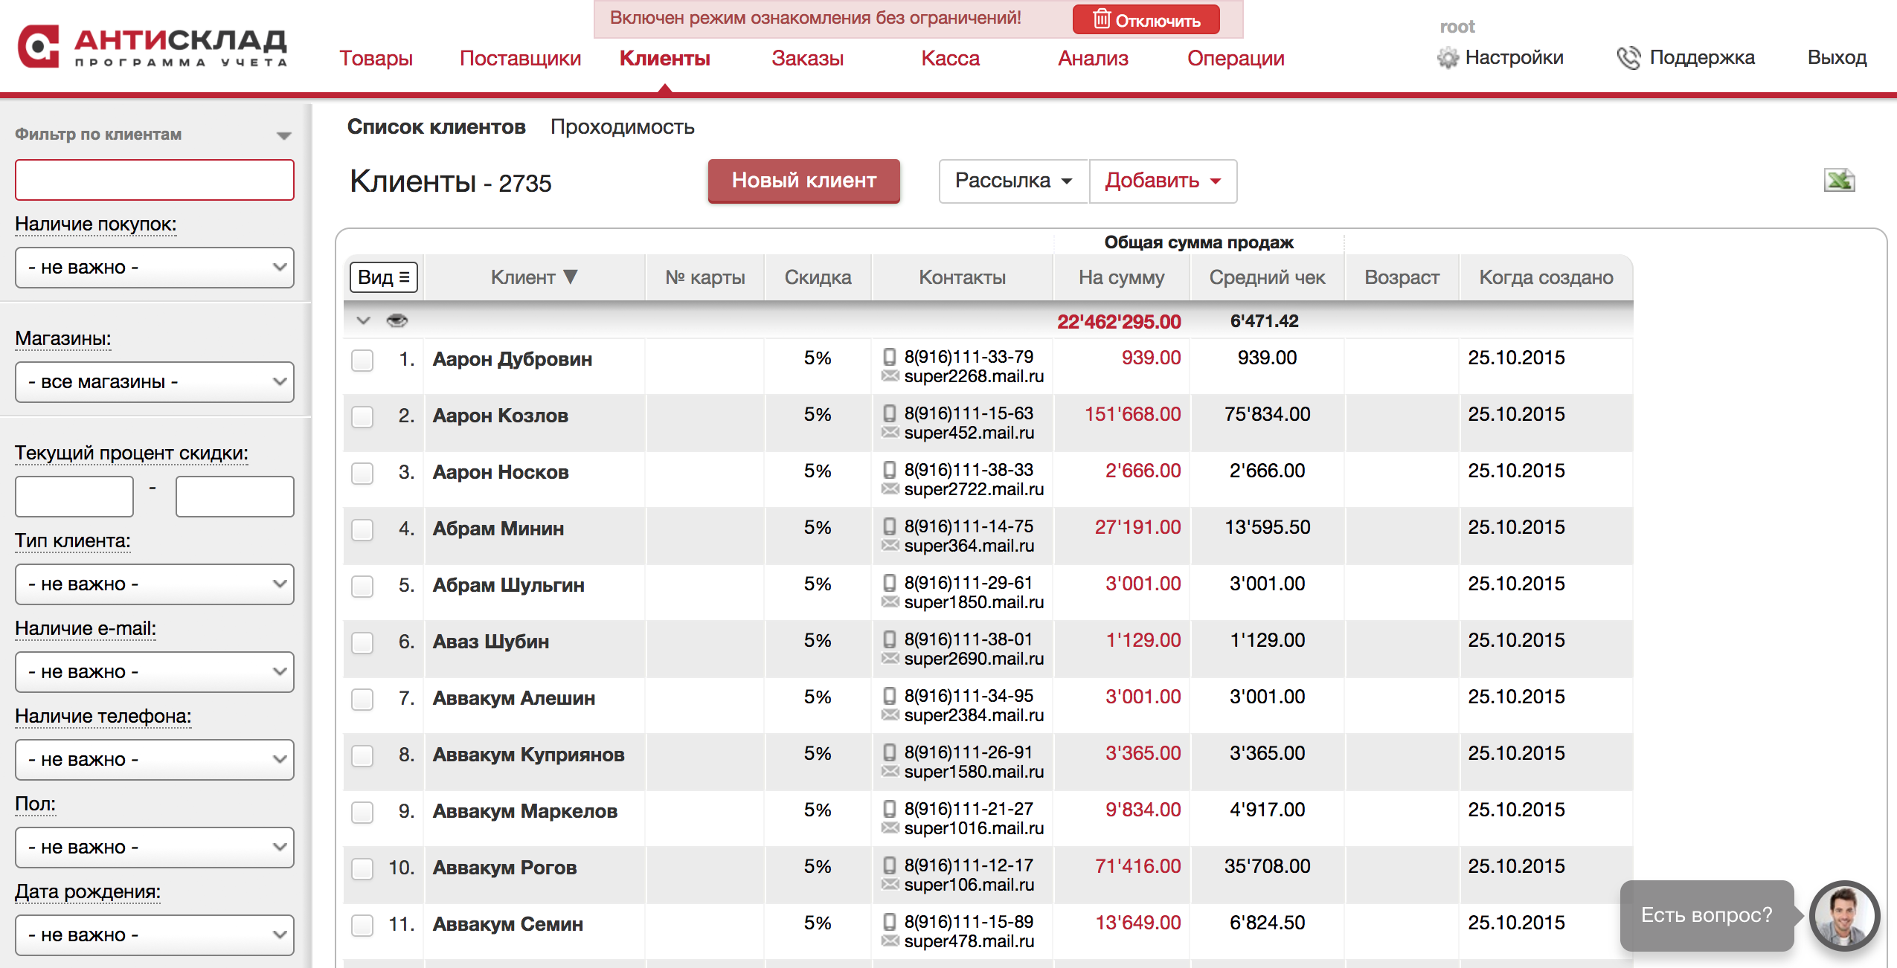Open the support chat avatar
The width and height of the screenshot is (1897, 968).
pyautogui.click(x=1844, y=915)
